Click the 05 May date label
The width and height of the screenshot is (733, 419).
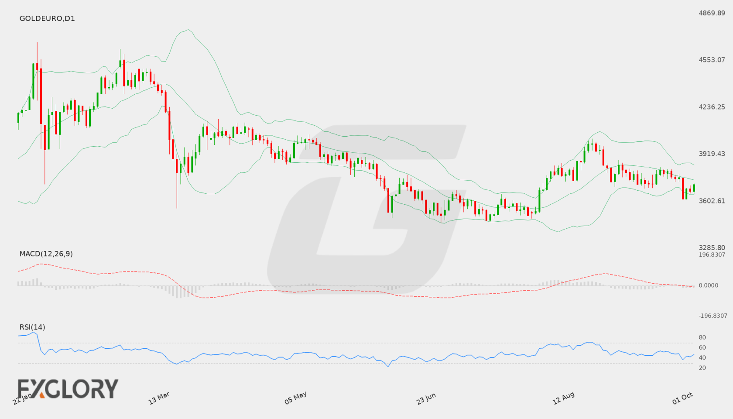[x=295, y=398]
